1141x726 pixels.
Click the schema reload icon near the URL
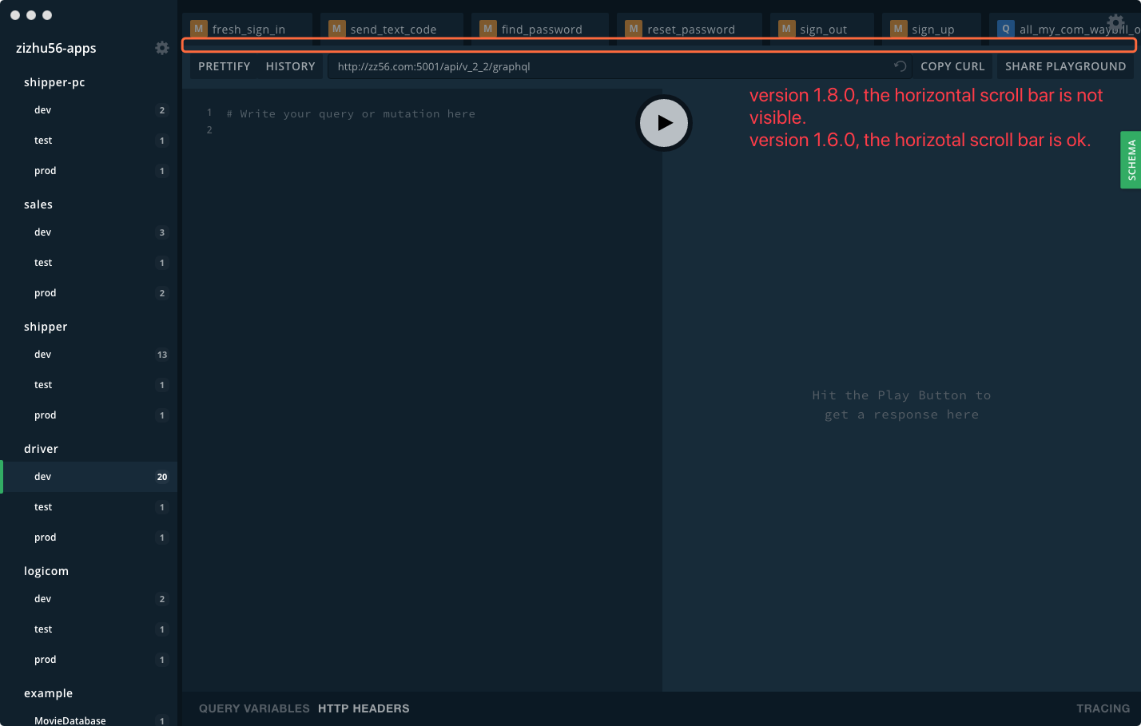coord(900,66)
